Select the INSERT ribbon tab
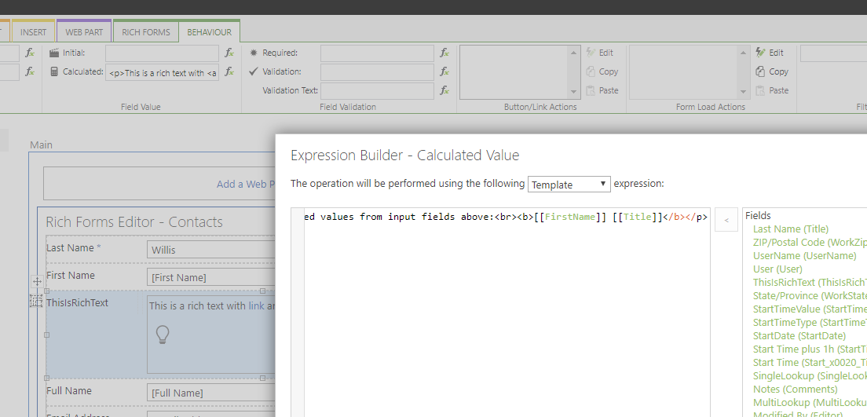Viewport: 867px width, 417px height. pyautogui.click(x=33, y=32)
